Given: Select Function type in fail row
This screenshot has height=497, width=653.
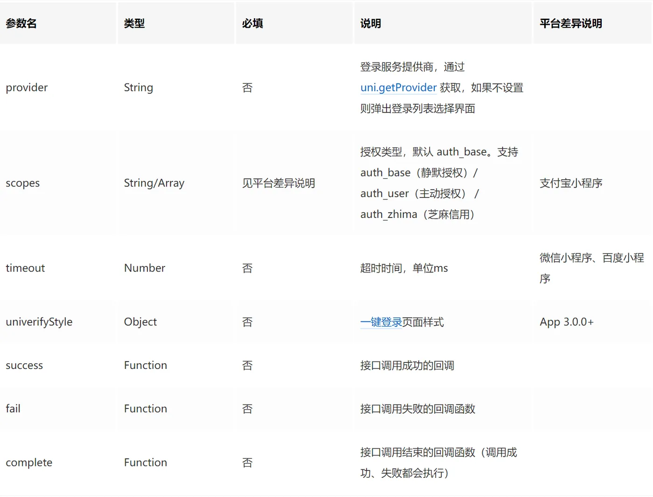Looking at the screenshot, I should [146, 408].
